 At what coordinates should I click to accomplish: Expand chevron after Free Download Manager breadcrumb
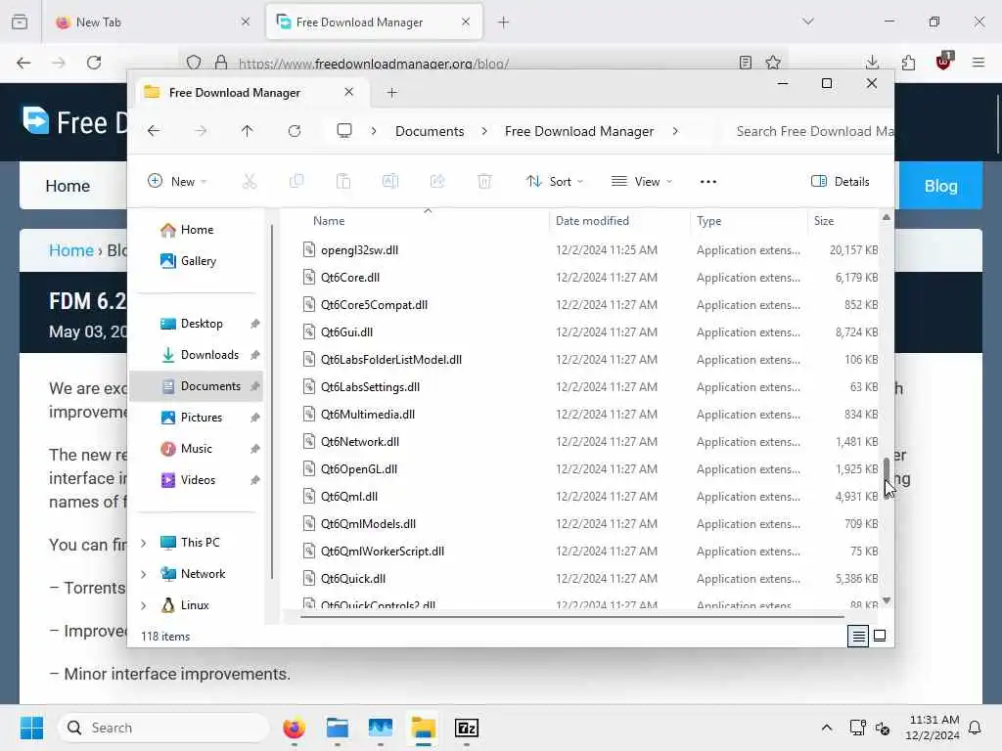pos(675,131)
